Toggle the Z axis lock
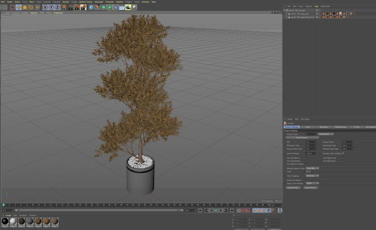376x230 pixels. click(57, 8)
